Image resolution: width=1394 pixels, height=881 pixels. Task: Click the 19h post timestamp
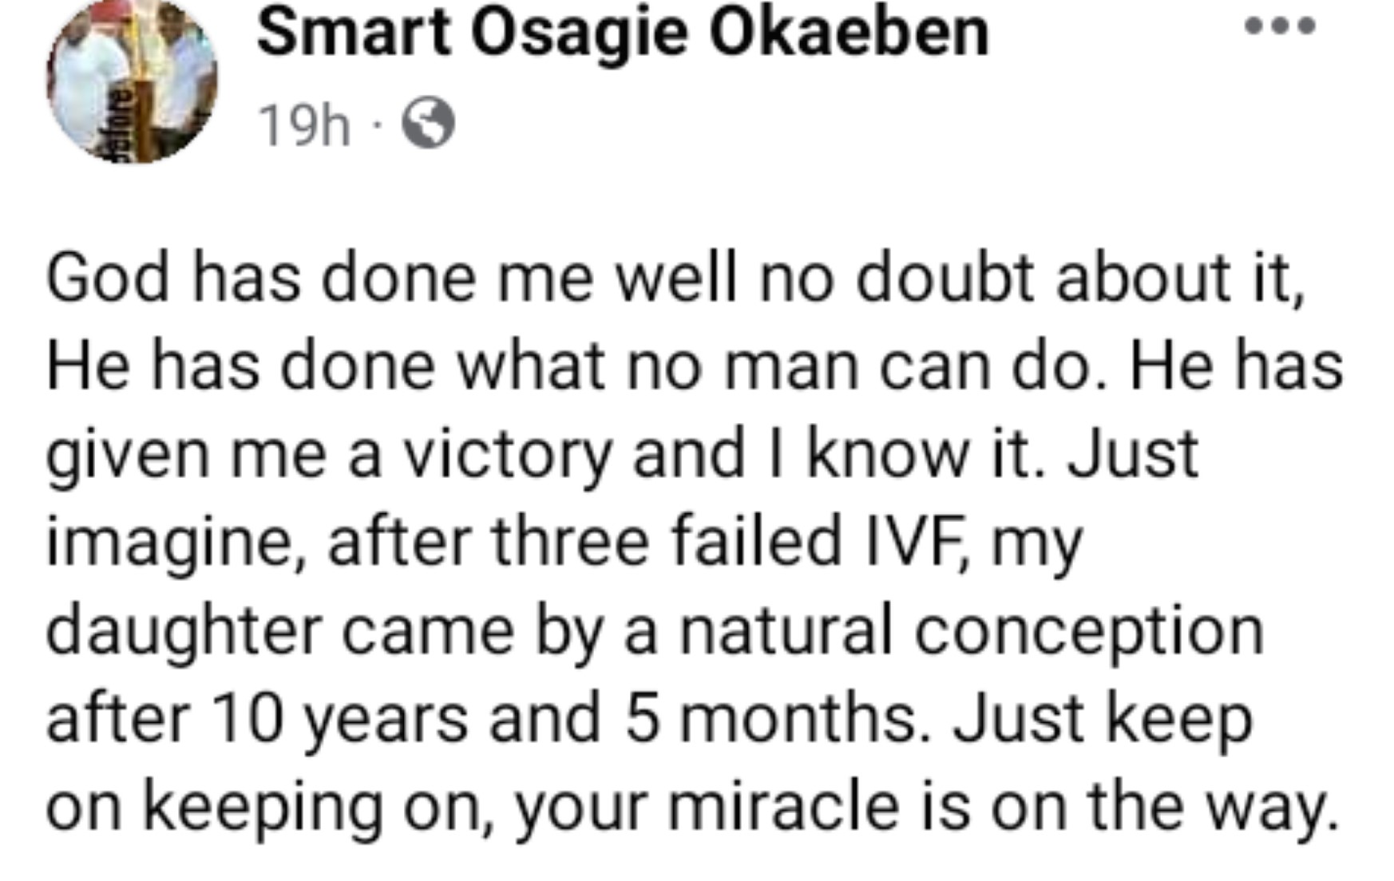(304, 125)
